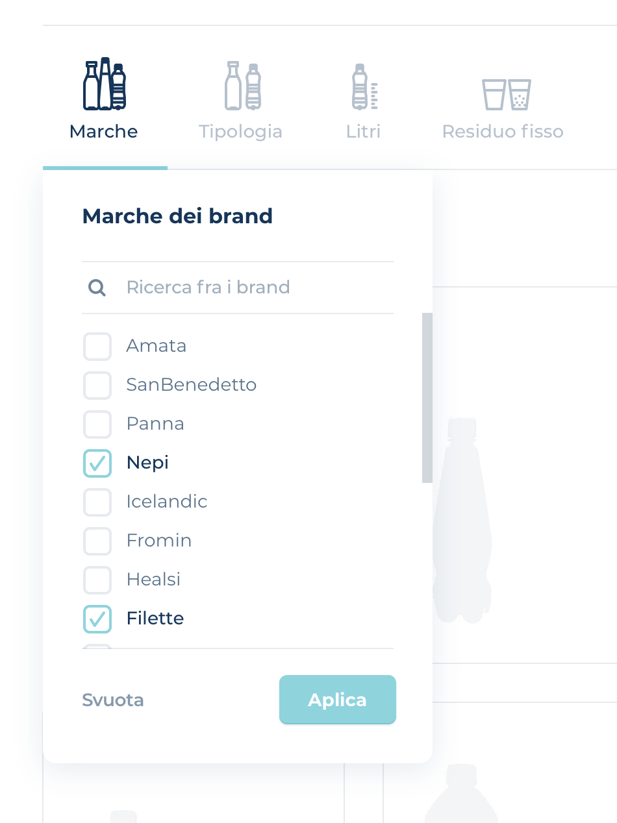The height and width of the screenshot is (823, 617).
Task: Select the Icelandic checkbox
Action: [x=97, y=502]
